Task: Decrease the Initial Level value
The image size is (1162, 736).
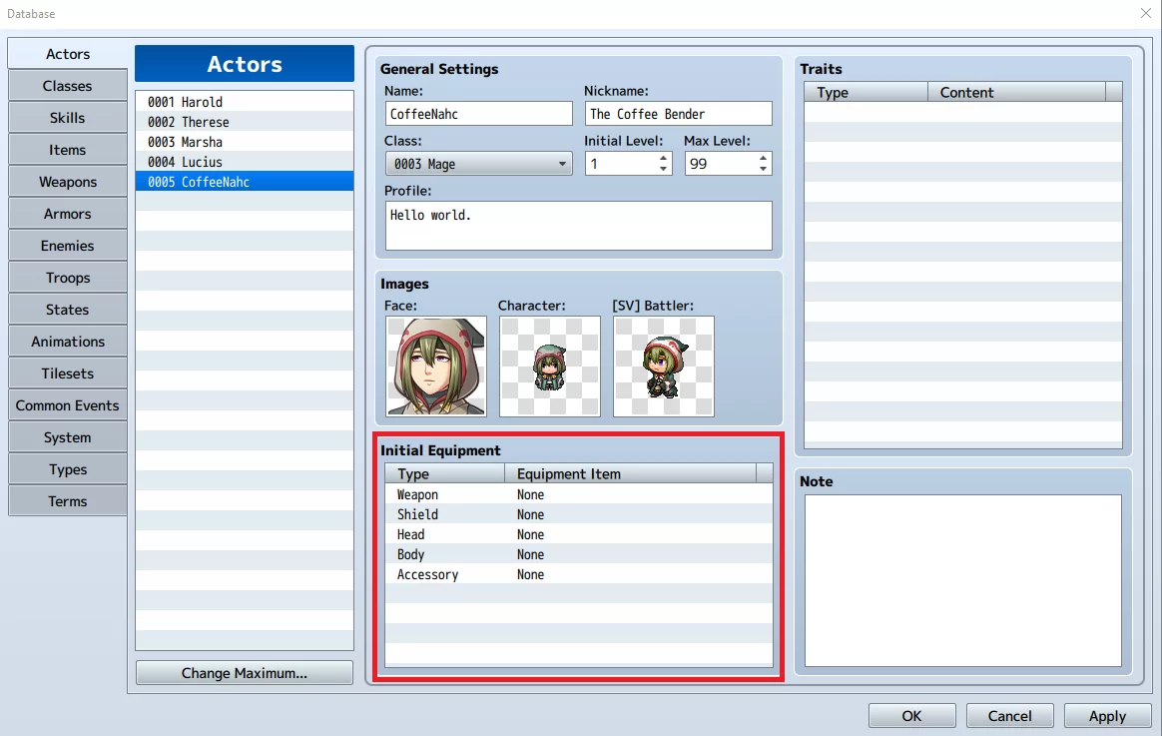Action: pos(663,170)
